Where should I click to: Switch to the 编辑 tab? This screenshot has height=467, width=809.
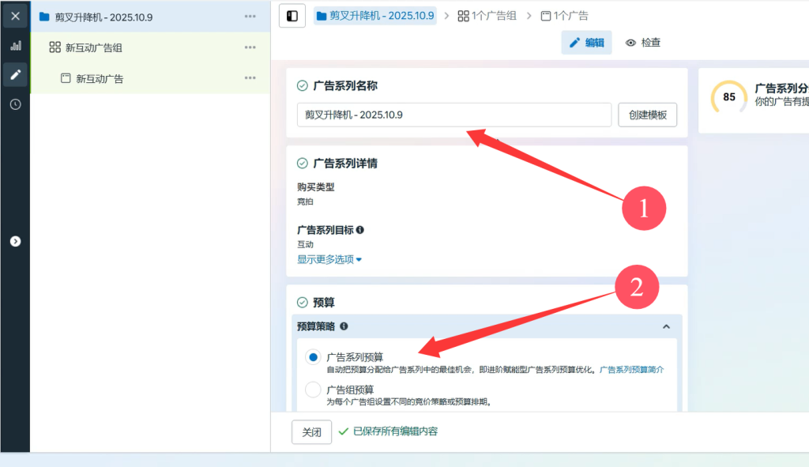(586, 43)
